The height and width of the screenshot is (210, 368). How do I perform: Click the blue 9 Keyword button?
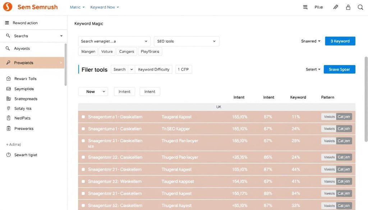click(340, 41)
